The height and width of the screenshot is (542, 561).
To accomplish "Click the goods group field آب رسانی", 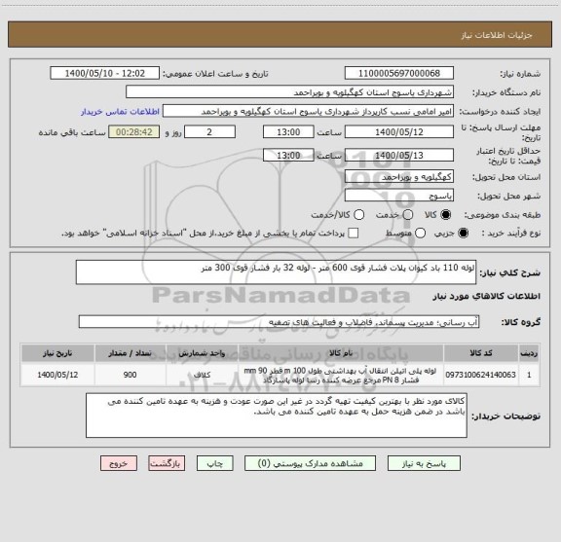I will [x=279, y=322].
